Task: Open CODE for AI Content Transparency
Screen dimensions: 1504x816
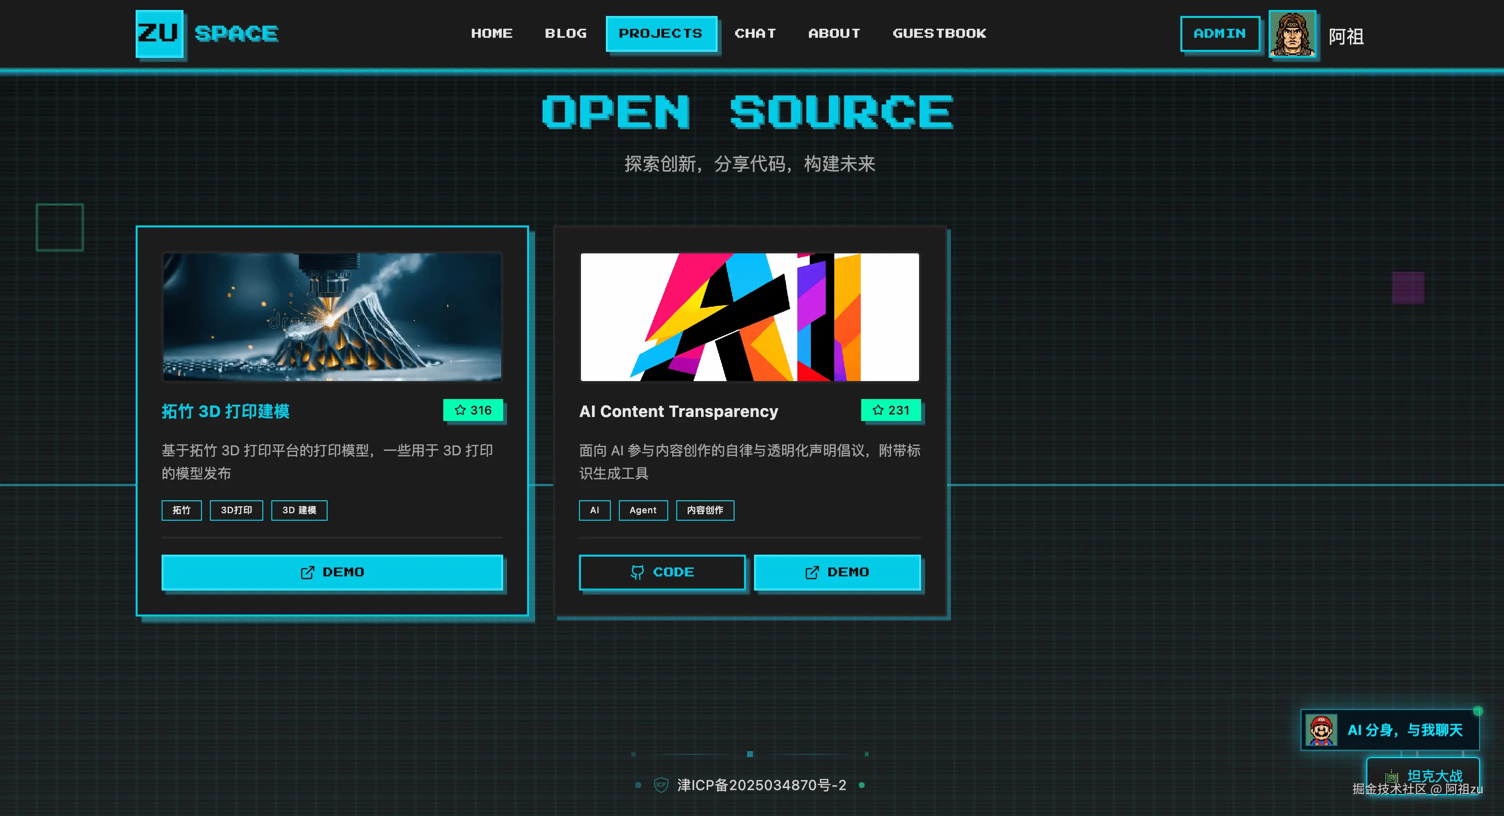Action: coord(662,572)
